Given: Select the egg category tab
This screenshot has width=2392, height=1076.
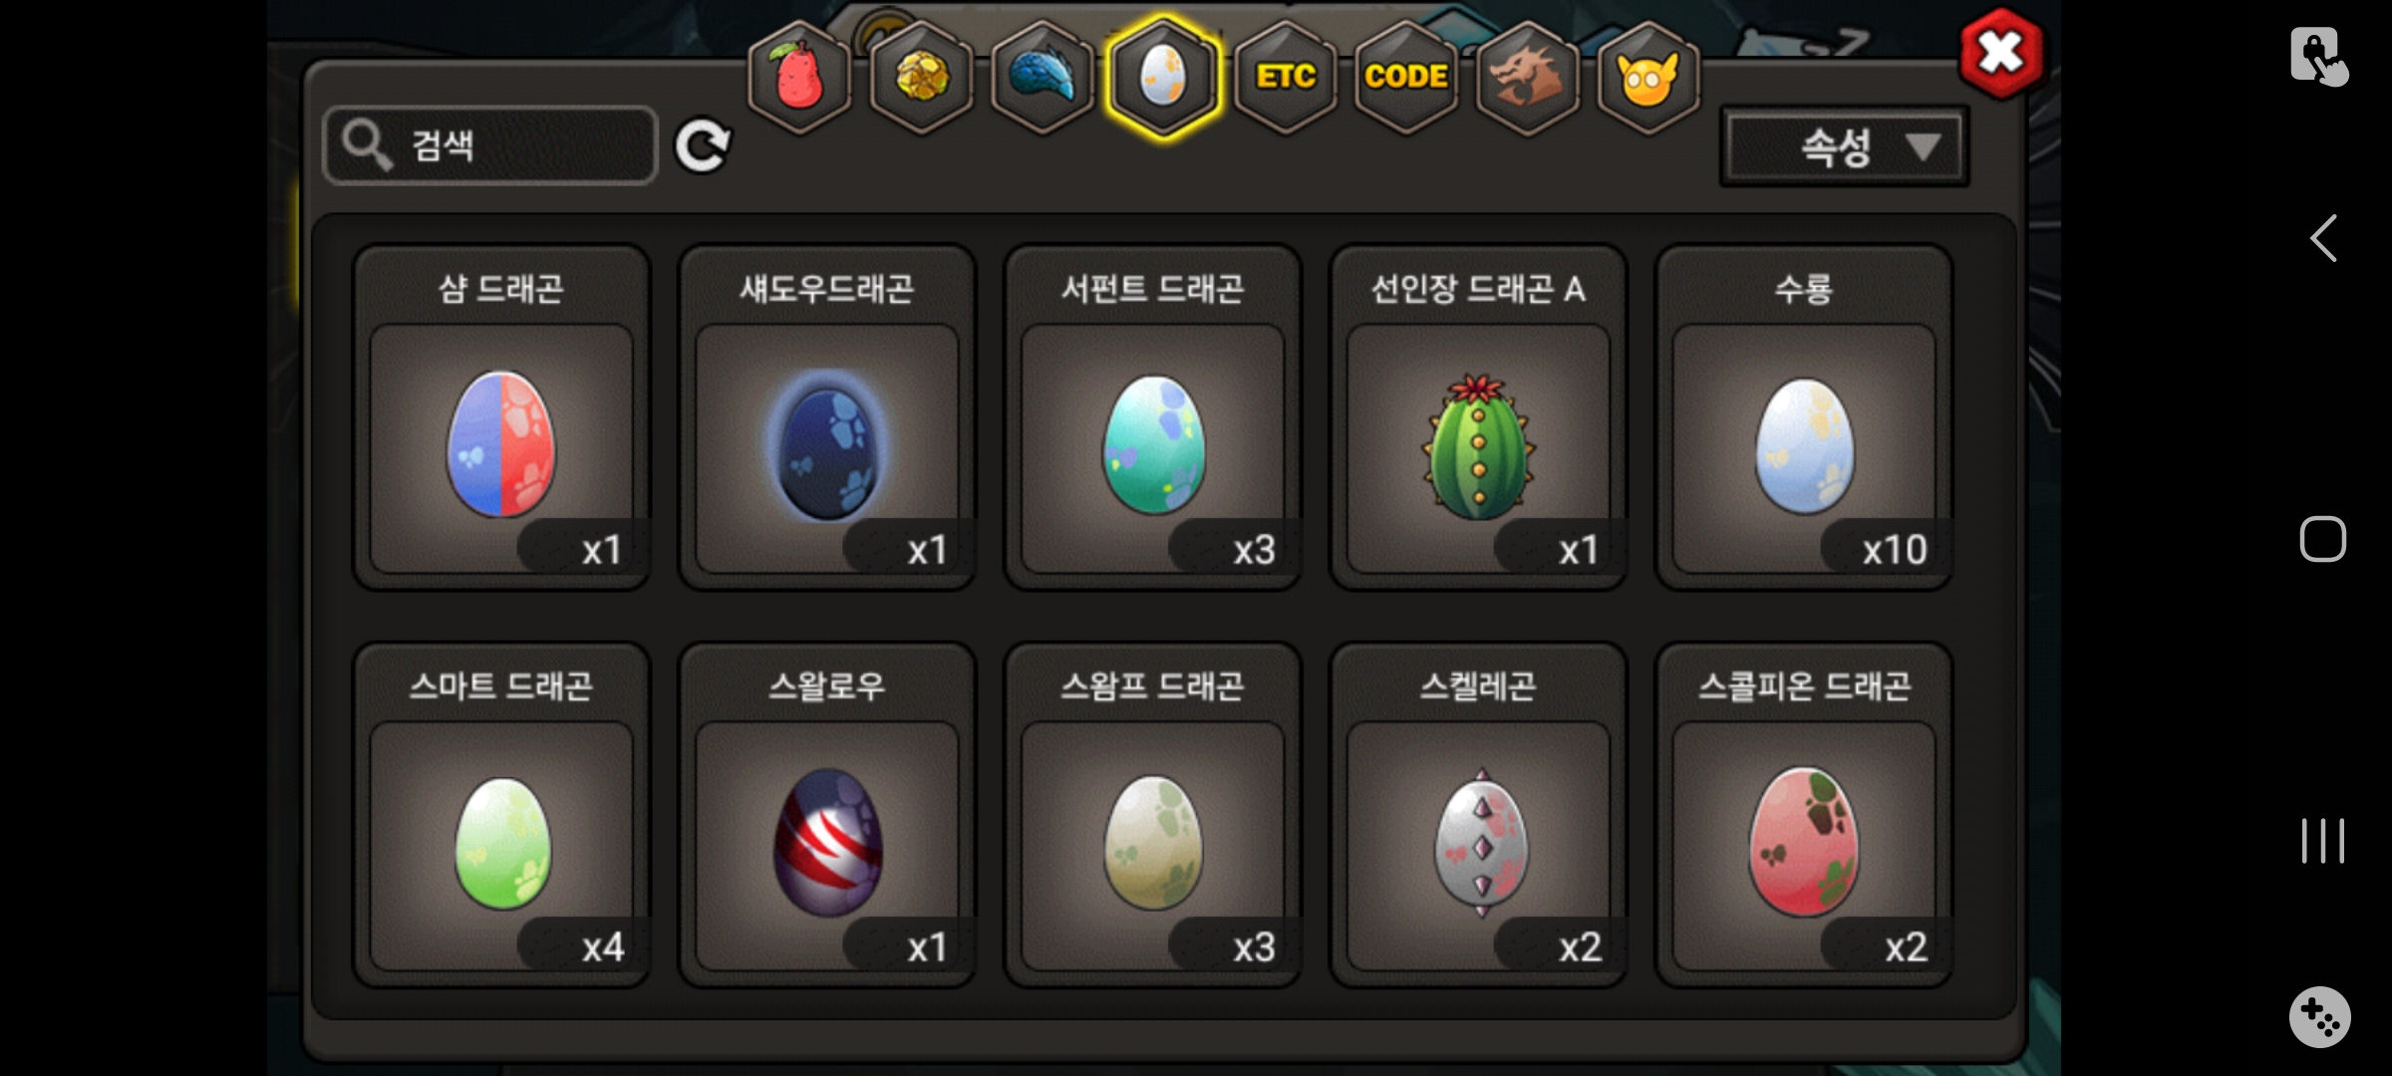Looking at the screenshot, I should pyautogui.click(x=1163, y=78).
